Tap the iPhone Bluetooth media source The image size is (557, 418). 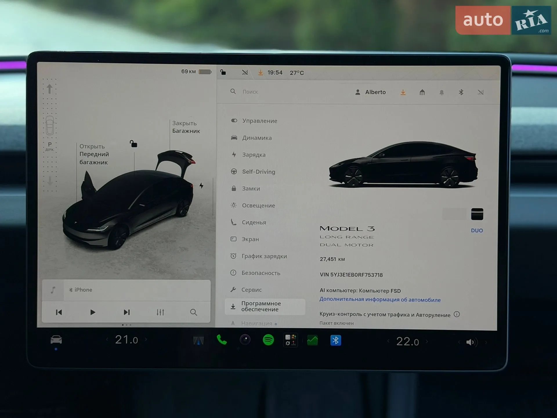click(x=81, y=290)
